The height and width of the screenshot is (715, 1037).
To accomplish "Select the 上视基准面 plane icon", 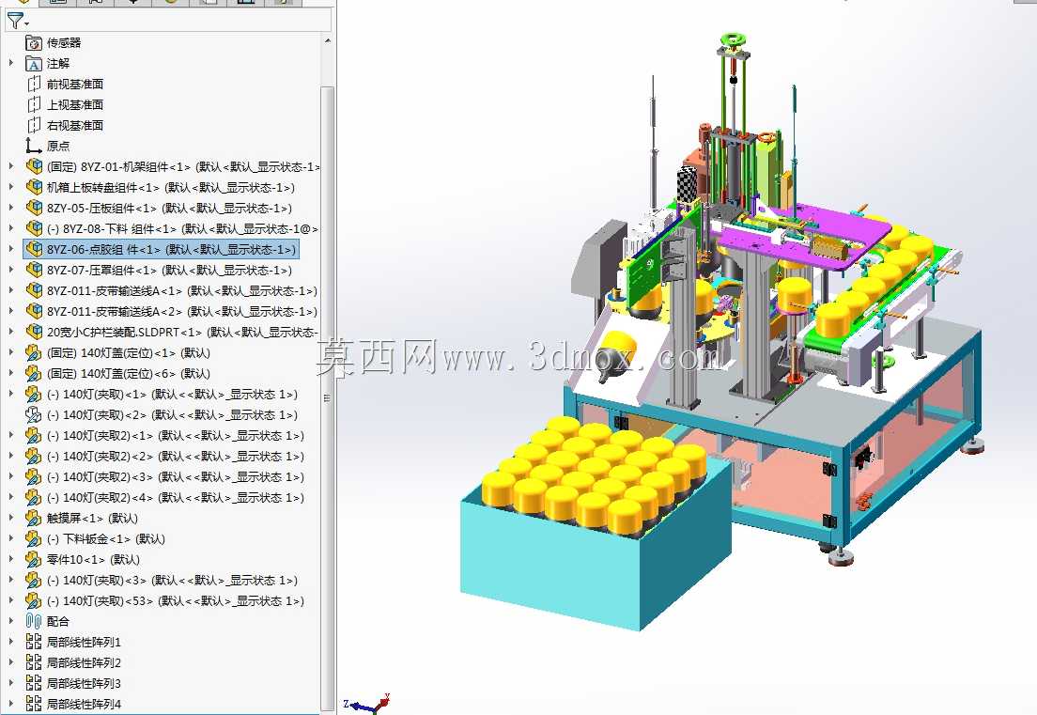I will click(x=34, y=104).
